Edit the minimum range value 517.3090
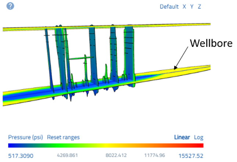The image size is (237, 162). [21, 155]
